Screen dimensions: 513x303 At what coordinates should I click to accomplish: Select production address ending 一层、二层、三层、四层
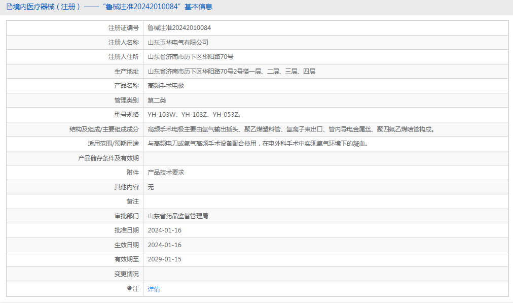coord(231,72)
